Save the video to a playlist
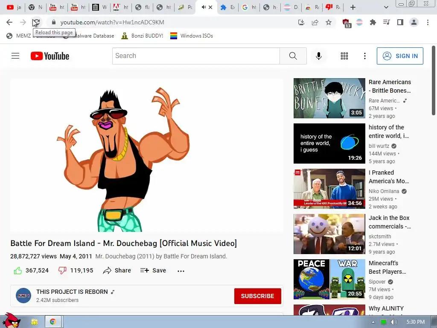The image size is (437, 328). click(x=153, y=270)
